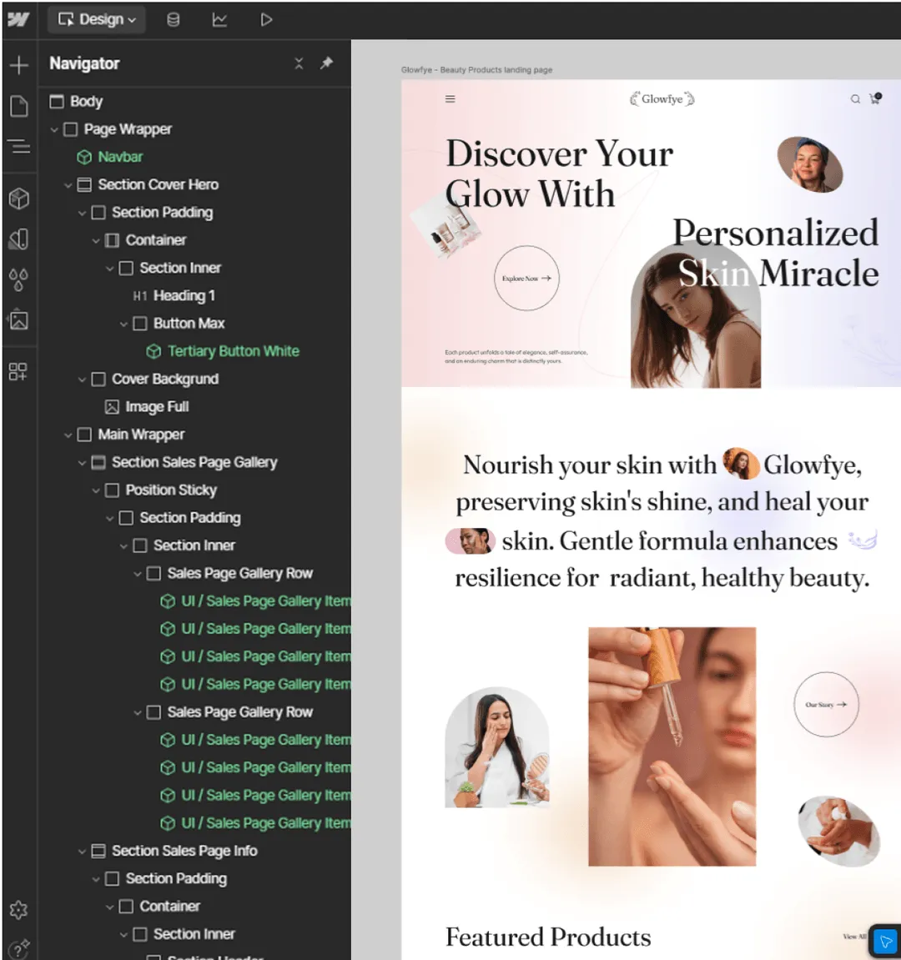Collapse the first Sales Page Gallery Row
This screenshot has height=960, width=901.
138,573
